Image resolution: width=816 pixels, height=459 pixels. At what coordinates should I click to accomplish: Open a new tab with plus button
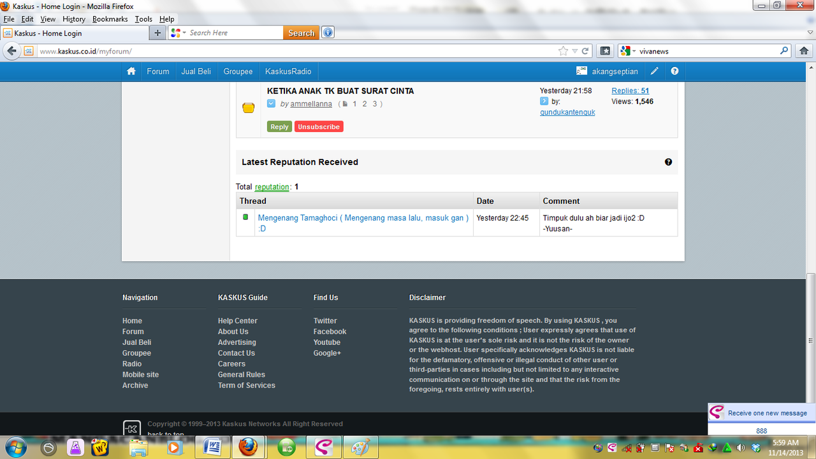pyautogui.click(x=157, y=33)
